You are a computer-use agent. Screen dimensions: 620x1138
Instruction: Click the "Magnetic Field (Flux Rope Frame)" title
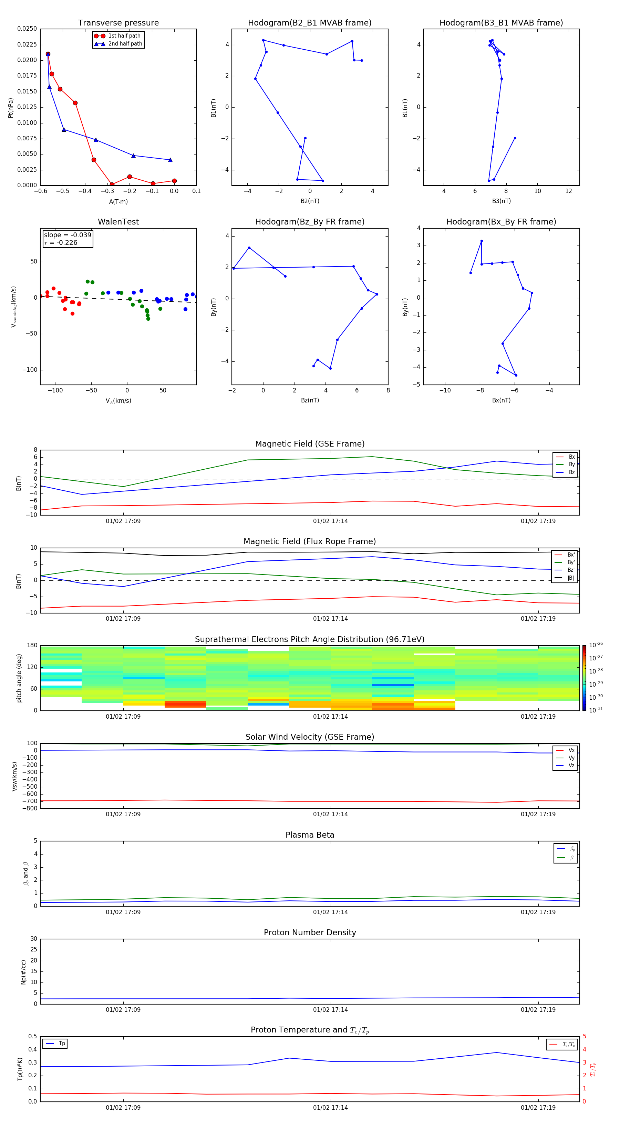tap(310, 542)
